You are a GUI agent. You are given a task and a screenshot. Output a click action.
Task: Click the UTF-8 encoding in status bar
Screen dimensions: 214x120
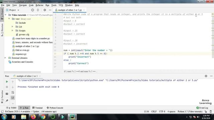point(162,112)
